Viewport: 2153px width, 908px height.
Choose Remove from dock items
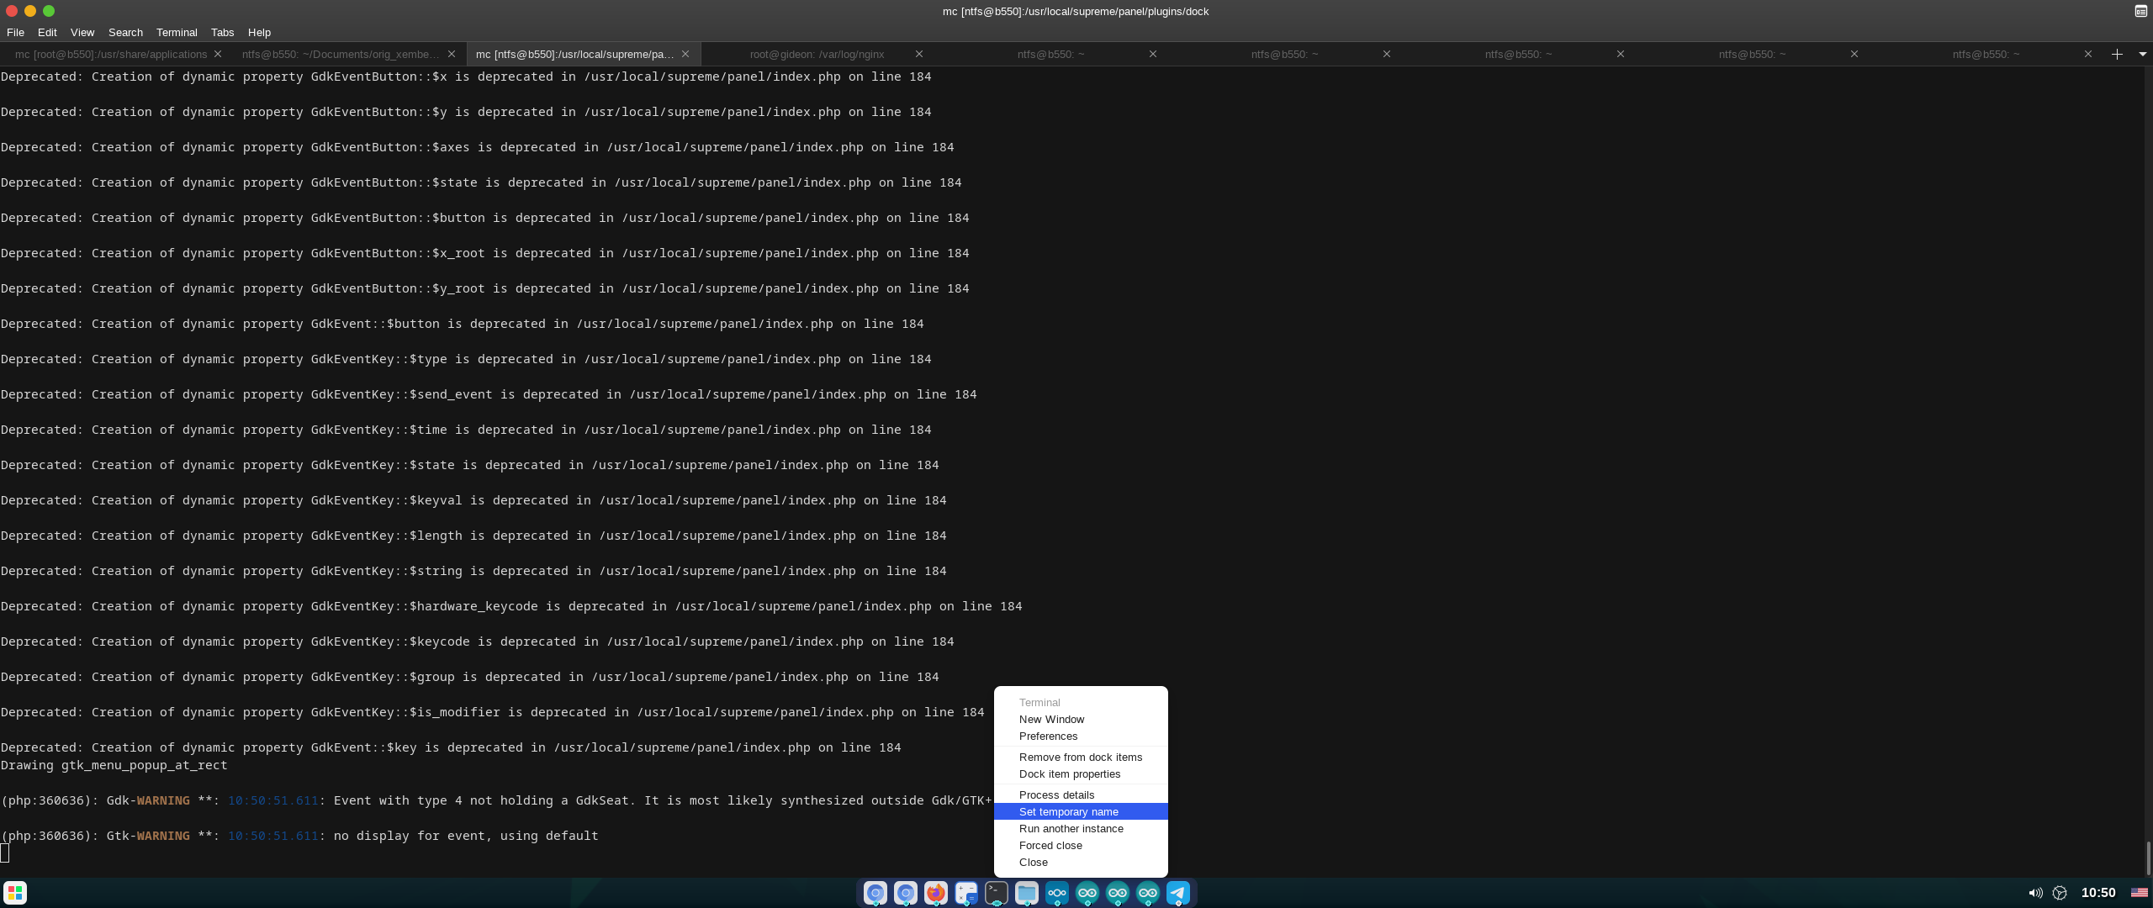tap(1080, 757)
